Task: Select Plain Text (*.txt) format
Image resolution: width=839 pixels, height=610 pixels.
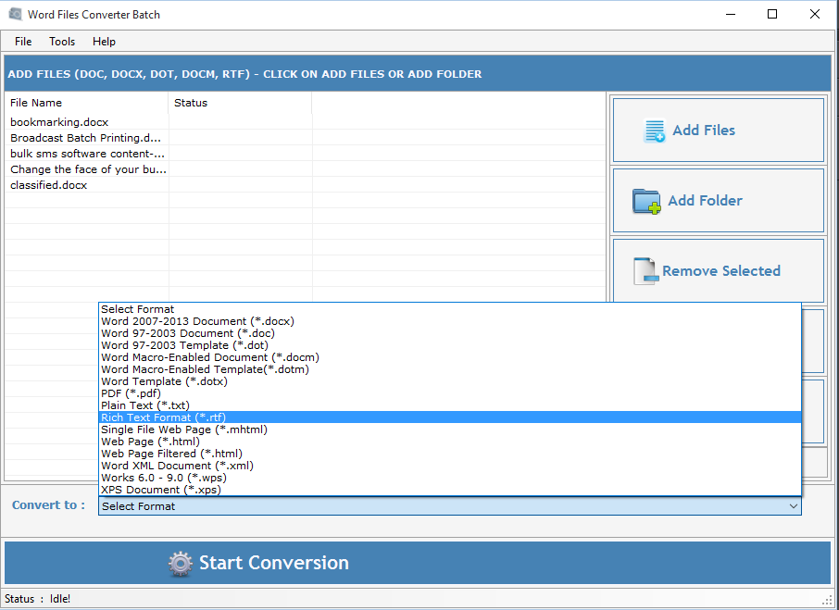Action: point(450,405)
